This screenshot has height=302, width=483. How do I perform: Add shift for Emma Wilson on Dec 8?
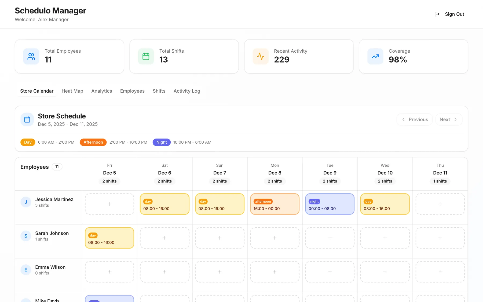[275, 272]
